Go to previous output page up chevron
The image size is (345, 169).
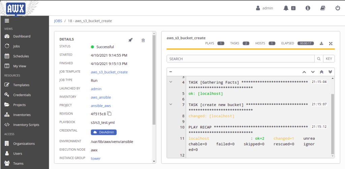(304, 72)
